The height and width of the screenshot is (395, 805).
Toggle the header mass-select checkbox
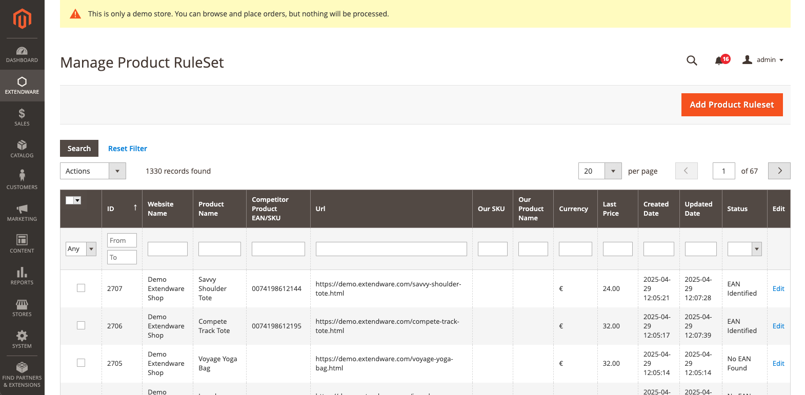point(70,200)
